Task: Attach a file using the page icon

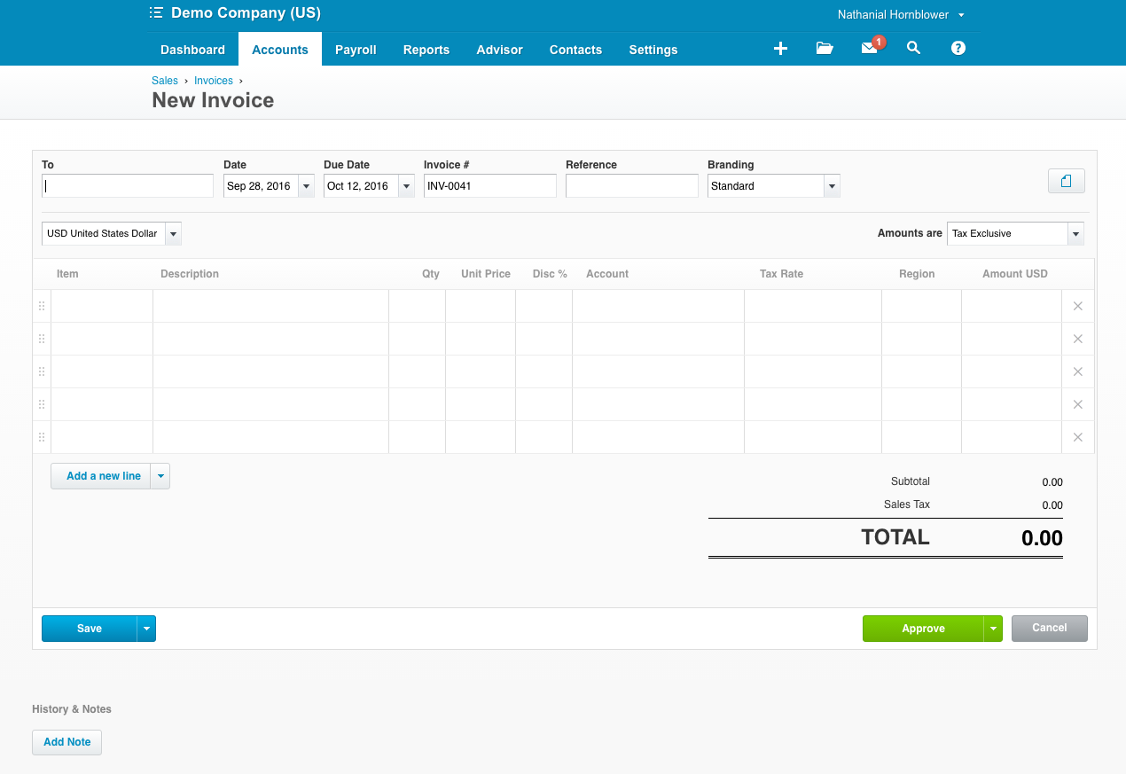Action: [1066, 180]
